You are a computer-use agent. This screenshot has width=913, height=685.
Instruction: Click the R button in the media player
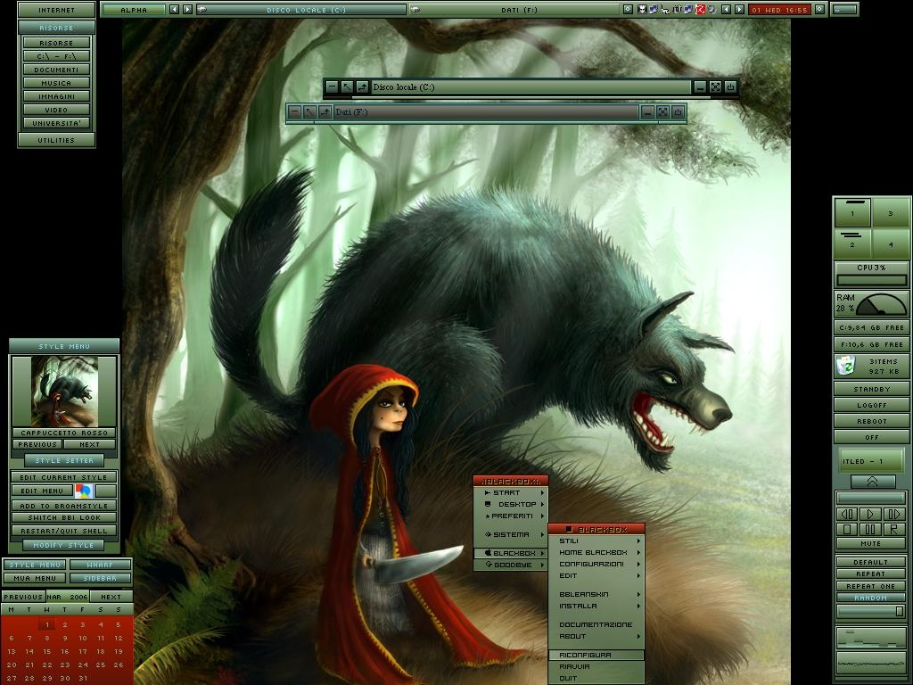coord(893,529)
